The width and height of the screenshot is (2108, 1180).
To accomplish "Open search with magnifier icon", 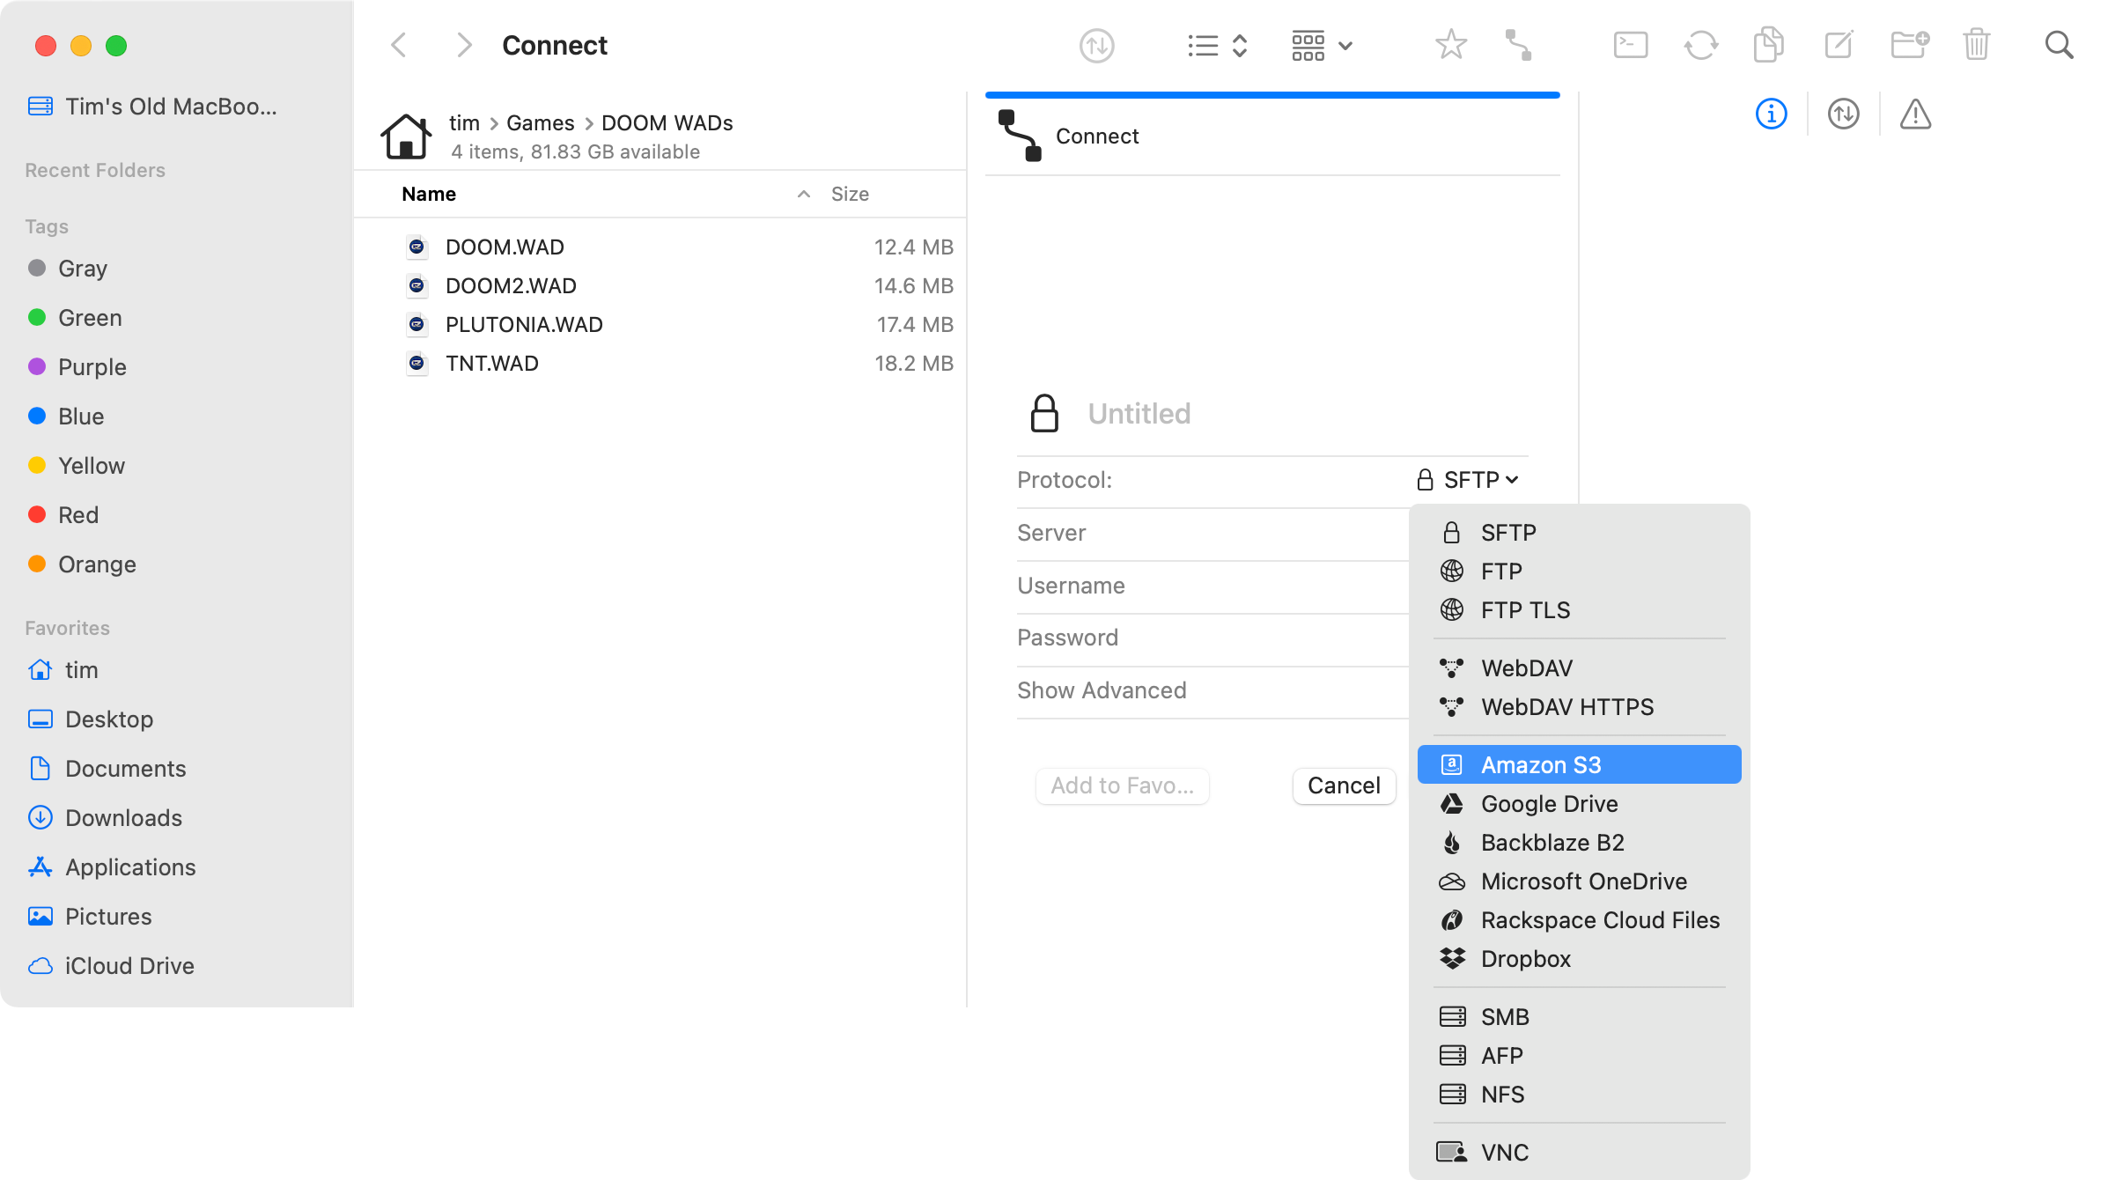I will 2059,45.
